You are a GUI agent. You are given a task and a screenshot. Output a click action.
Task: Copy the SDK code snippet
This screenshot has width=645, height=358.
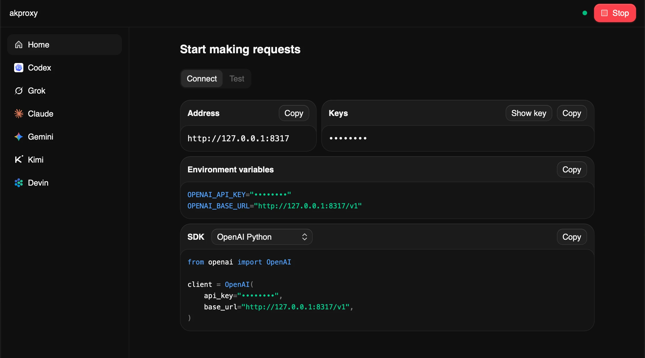click(572, 237)
